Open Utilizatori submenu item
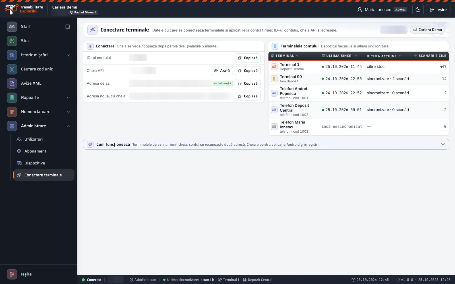455x284 pixels. point(44,139)
